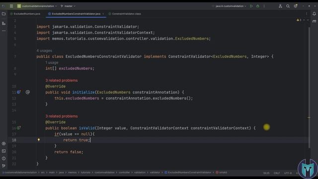Screen dimensions: 318x179
Task: Click the 'controller' breadcrumb in navigation bar
Action: pyautogui.click(x=124, y=173)
